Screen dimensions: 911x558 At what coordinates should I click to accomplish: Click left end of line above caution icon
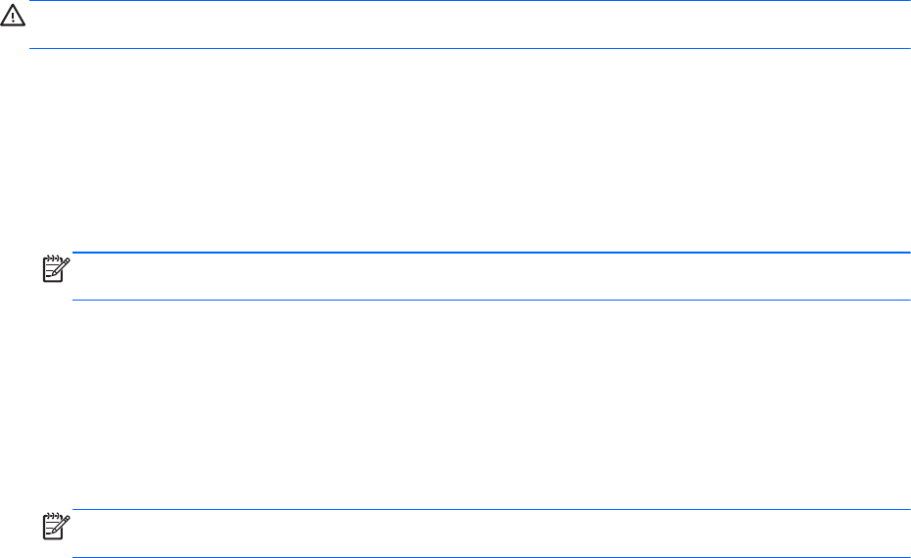31,1
